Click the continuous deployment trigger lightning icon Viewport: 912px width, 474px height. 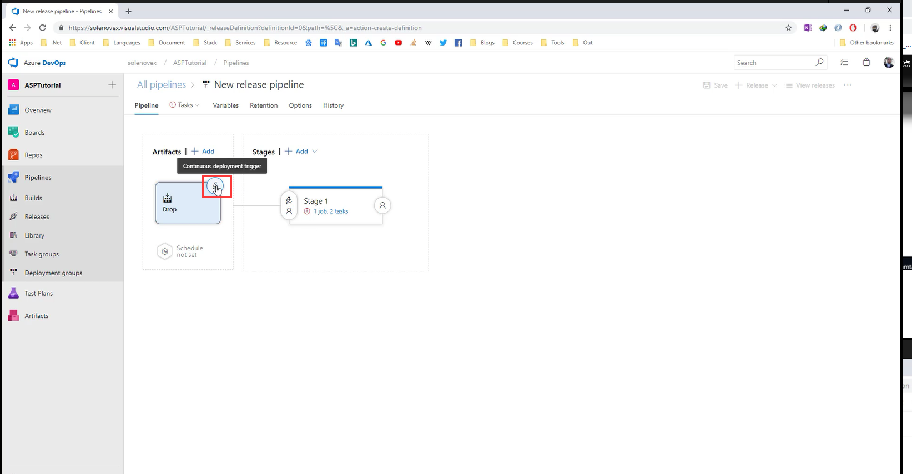click(215, 186)
